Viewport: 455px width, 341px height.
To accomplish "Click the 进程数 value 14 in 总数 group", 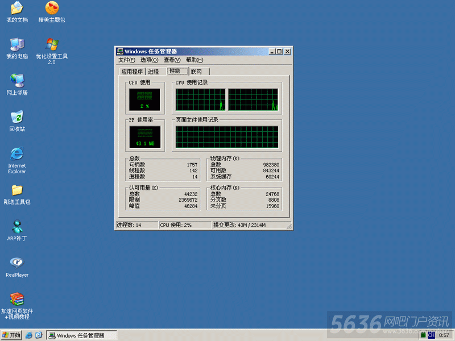I will tap(195, 177).
